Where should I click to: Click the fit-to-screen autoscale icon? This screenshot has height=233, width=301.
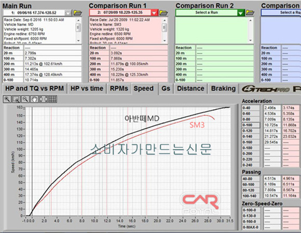click(x=44, y=99)
